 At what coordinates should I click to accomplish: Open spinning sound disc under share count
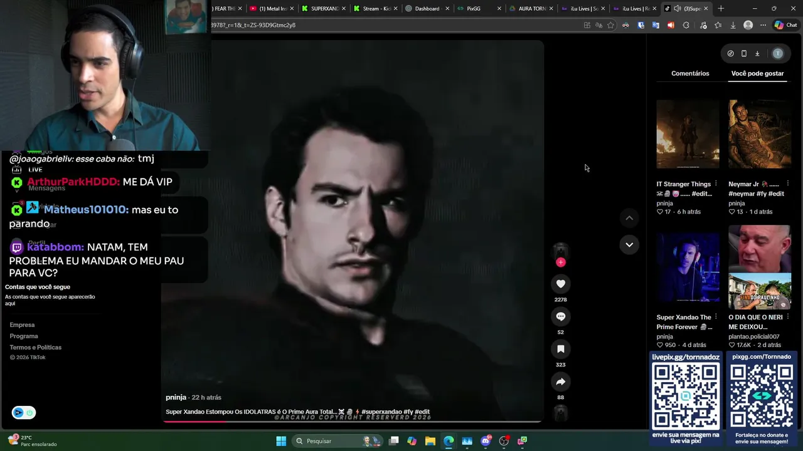(x=561, y=413)
